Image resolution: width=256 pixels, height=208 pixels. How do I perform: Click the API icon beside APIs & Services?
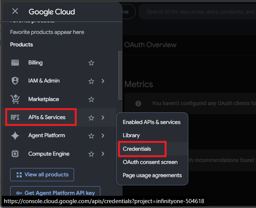point(15,117)
